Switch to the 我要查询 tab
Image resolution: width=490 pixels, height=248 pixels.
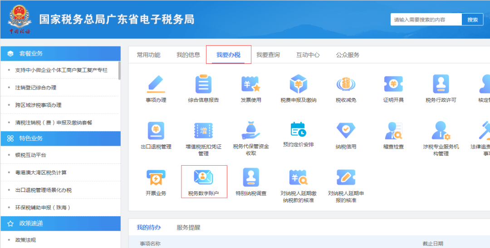pos(268,55)
